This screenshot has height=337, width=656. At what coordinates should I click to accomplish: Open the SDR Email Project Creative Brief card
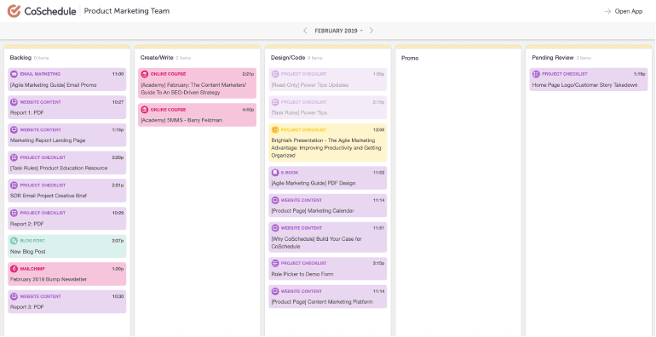(x=67, y=191)
